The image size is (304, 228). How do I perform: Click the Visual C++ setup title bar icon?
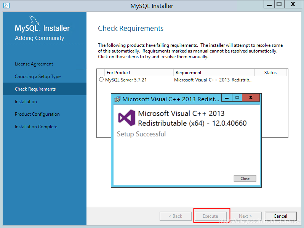tap(117, 99)
